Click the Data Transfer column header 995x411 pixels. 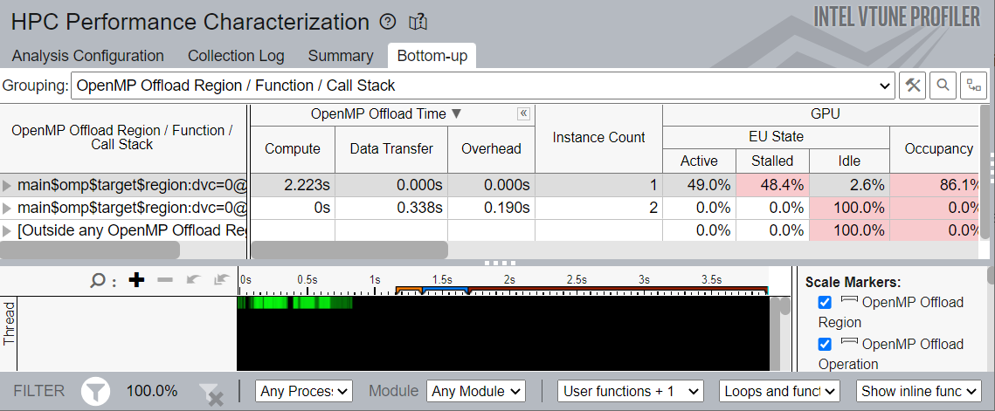pos(391,149)
